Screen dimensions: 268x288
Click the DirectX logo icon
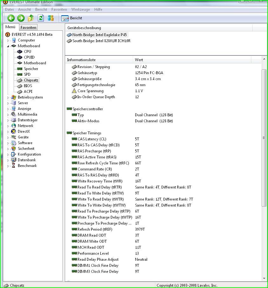[x=13, y=131]
